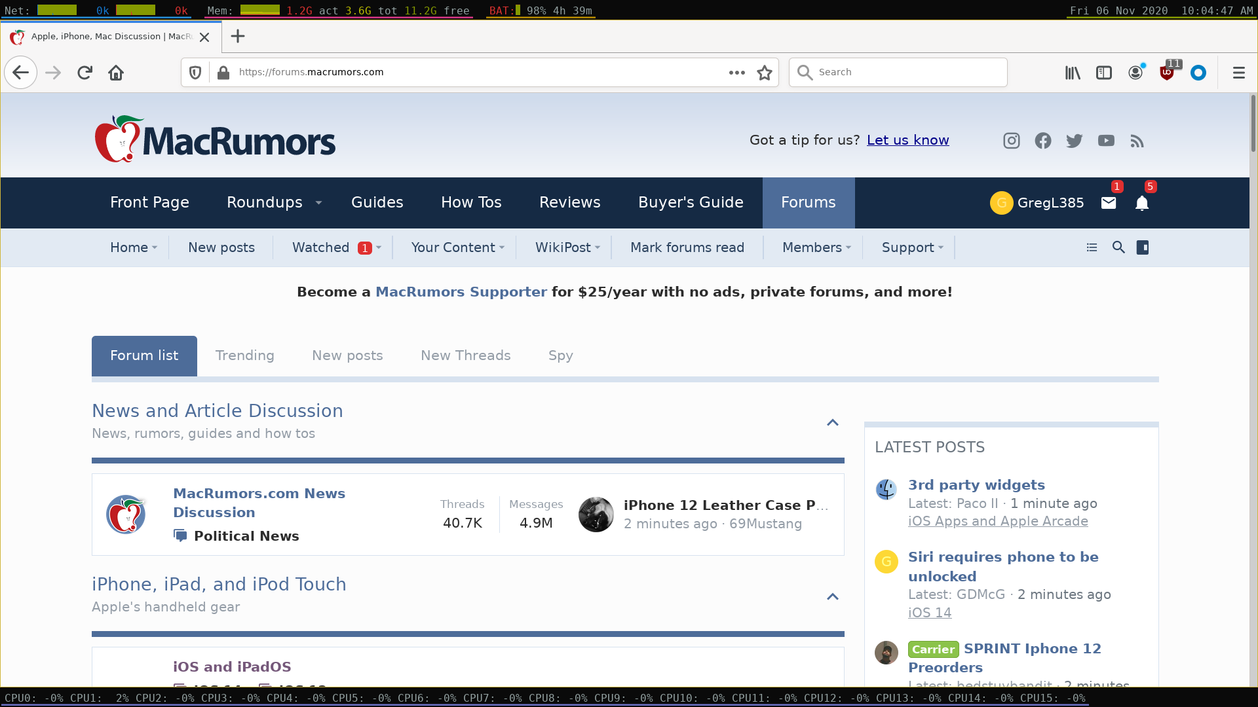Open MacRumors YouTube icon
The height and width of the screenshot is (707, 1258).
1106,141
